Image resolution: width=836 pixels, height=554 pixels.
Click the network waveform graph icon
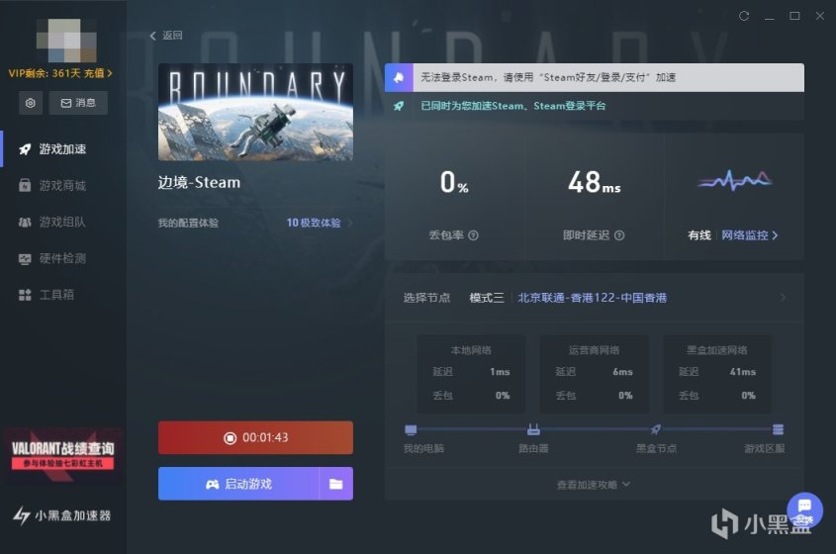coord(735,181)
